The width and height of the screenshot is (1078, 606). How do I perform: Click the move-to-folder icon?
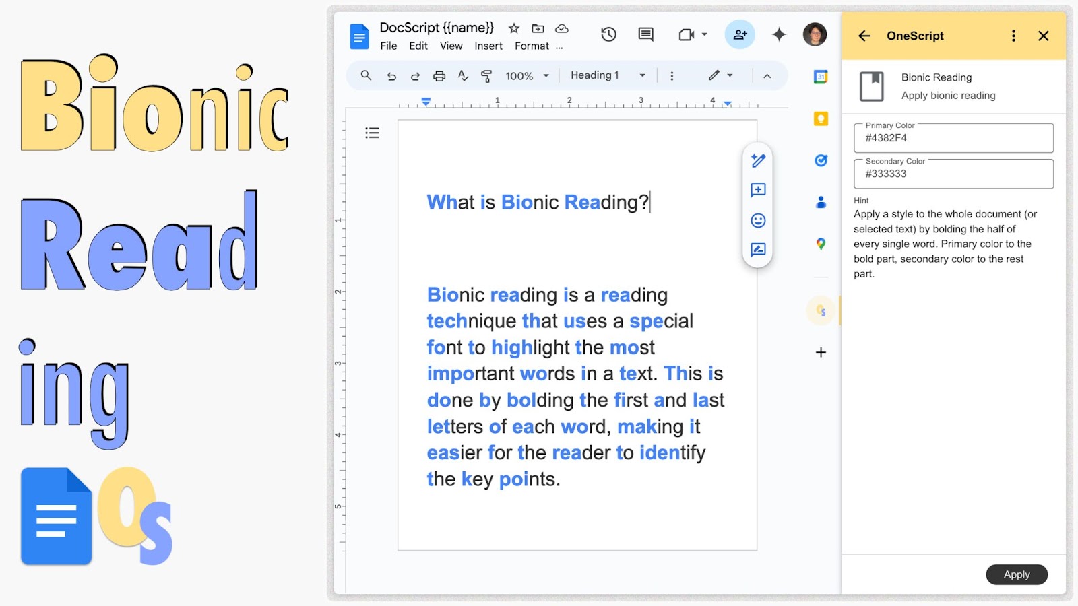(538, 28)
